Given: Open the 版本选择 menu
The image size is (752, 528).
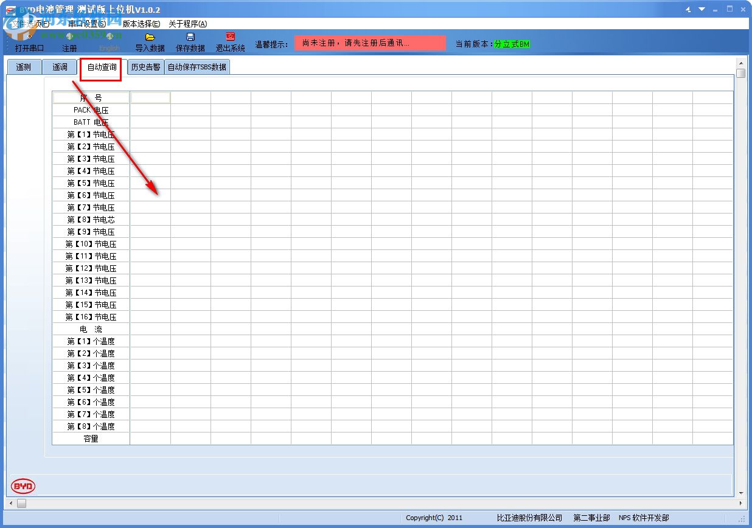Looking at the screenshot, I should 141,24.
